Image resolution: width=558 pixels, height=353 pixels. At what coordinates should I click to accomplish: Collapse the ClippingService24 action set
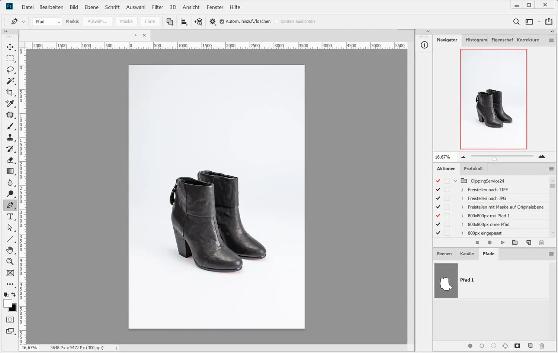point(456,181)
